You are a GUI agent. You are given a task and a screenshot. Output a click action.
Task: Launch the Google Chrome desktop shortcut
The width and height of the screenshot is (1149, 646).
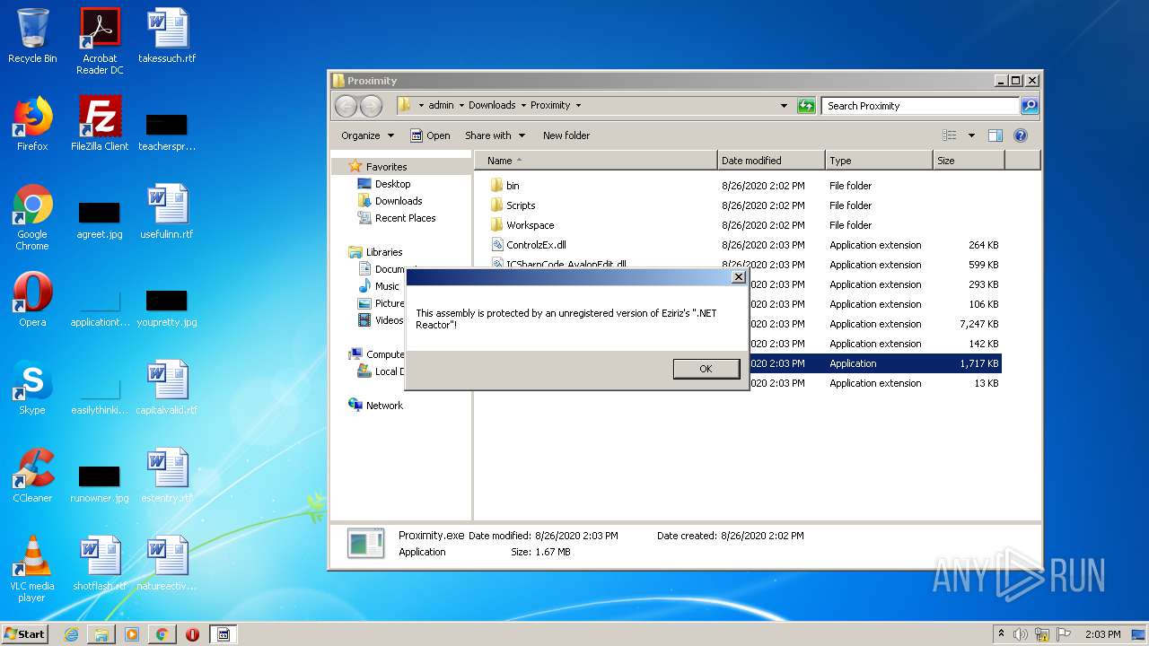coord(32,217)
